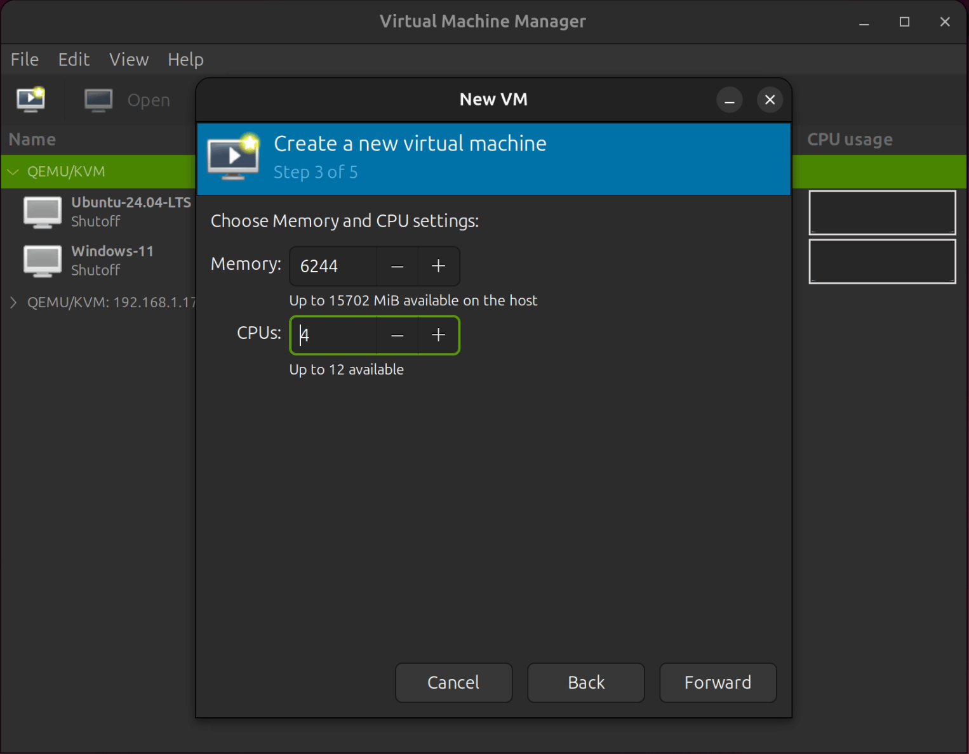Open the File menu
The image size is (969, 754).
pos(24,59)
